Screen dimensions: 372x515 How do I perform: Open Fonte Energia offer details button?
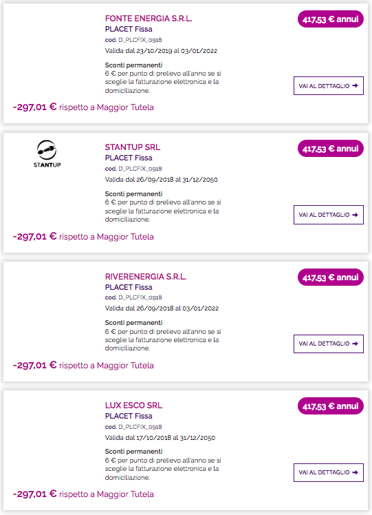[329, 86]
